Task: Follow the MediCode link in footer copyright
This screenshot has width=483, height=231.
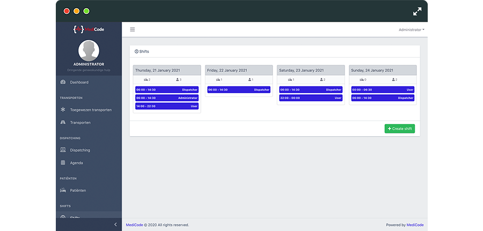Action: pyautogui.click(x=134, y=225)
